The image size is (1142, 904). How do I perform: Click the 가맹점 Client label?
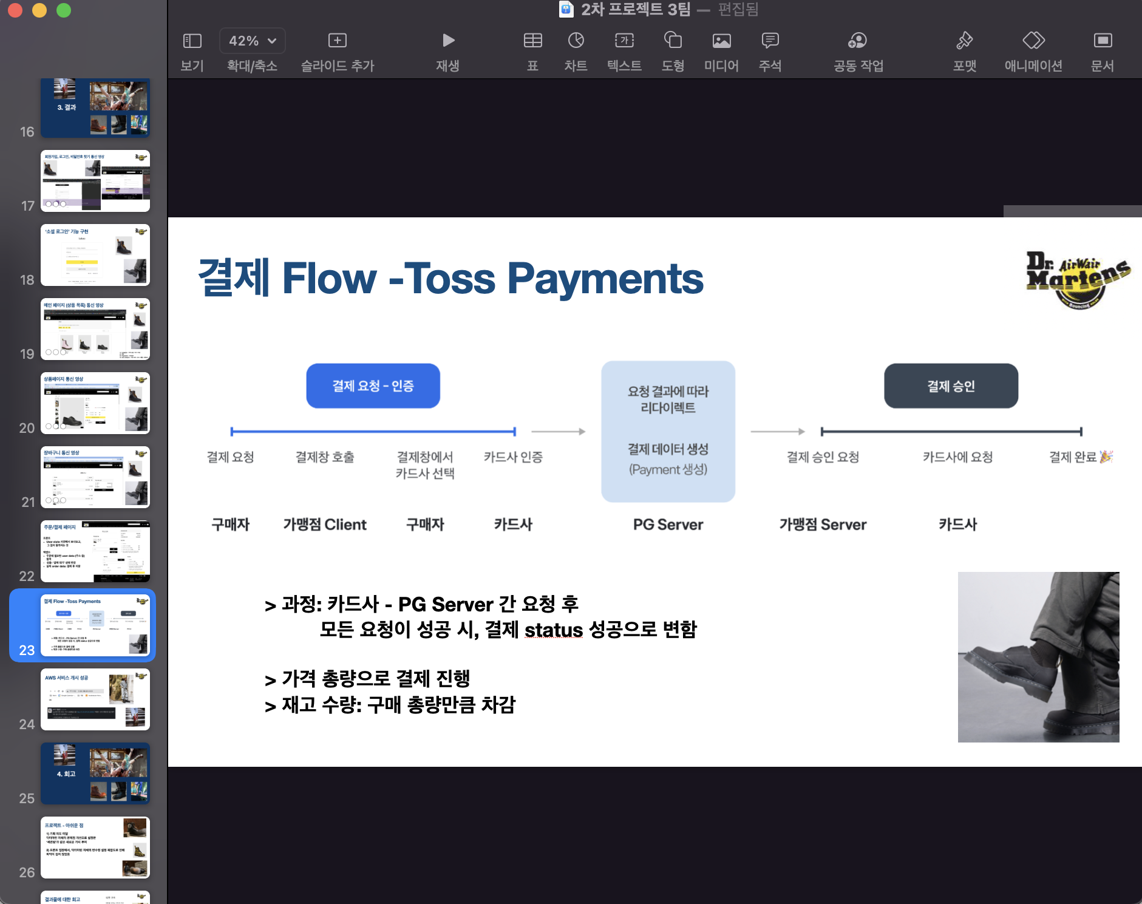tap(325, 525)
